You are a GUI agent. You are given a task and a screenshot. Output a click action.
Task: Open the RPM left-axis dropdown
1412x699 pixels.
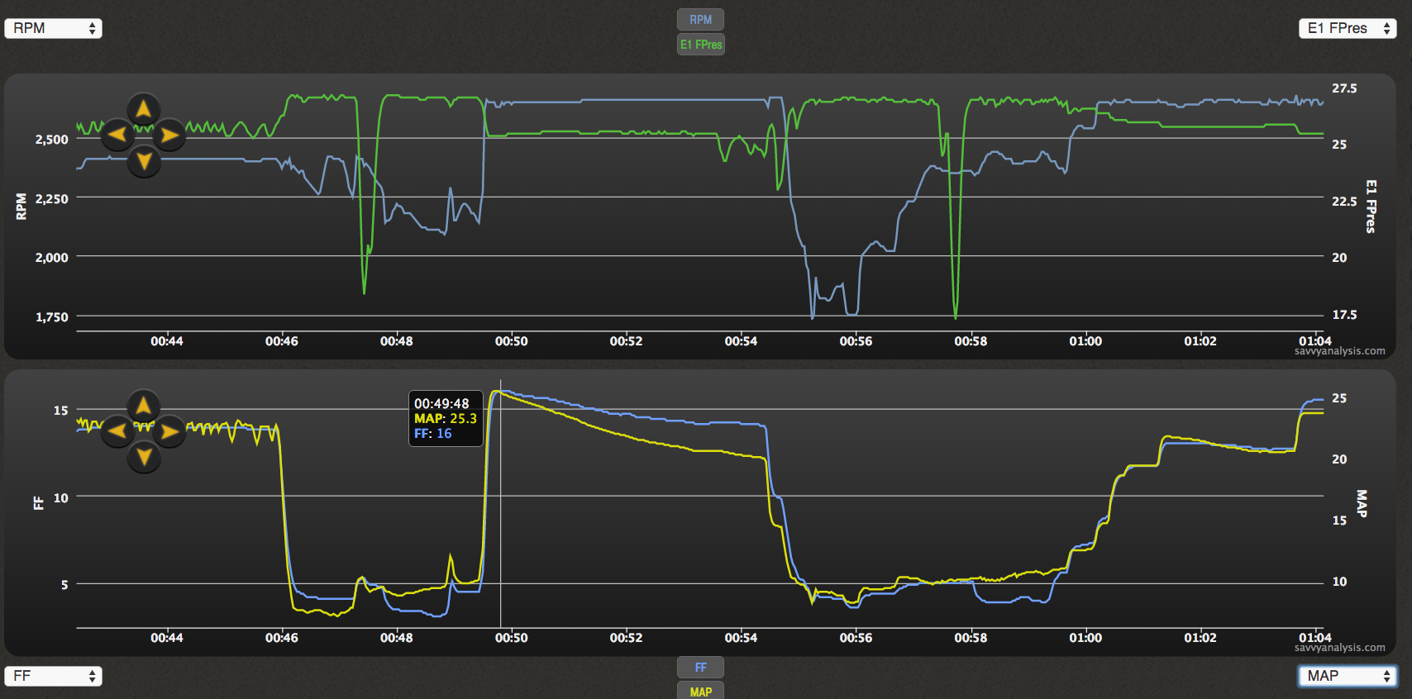click(x=54, y=28)
